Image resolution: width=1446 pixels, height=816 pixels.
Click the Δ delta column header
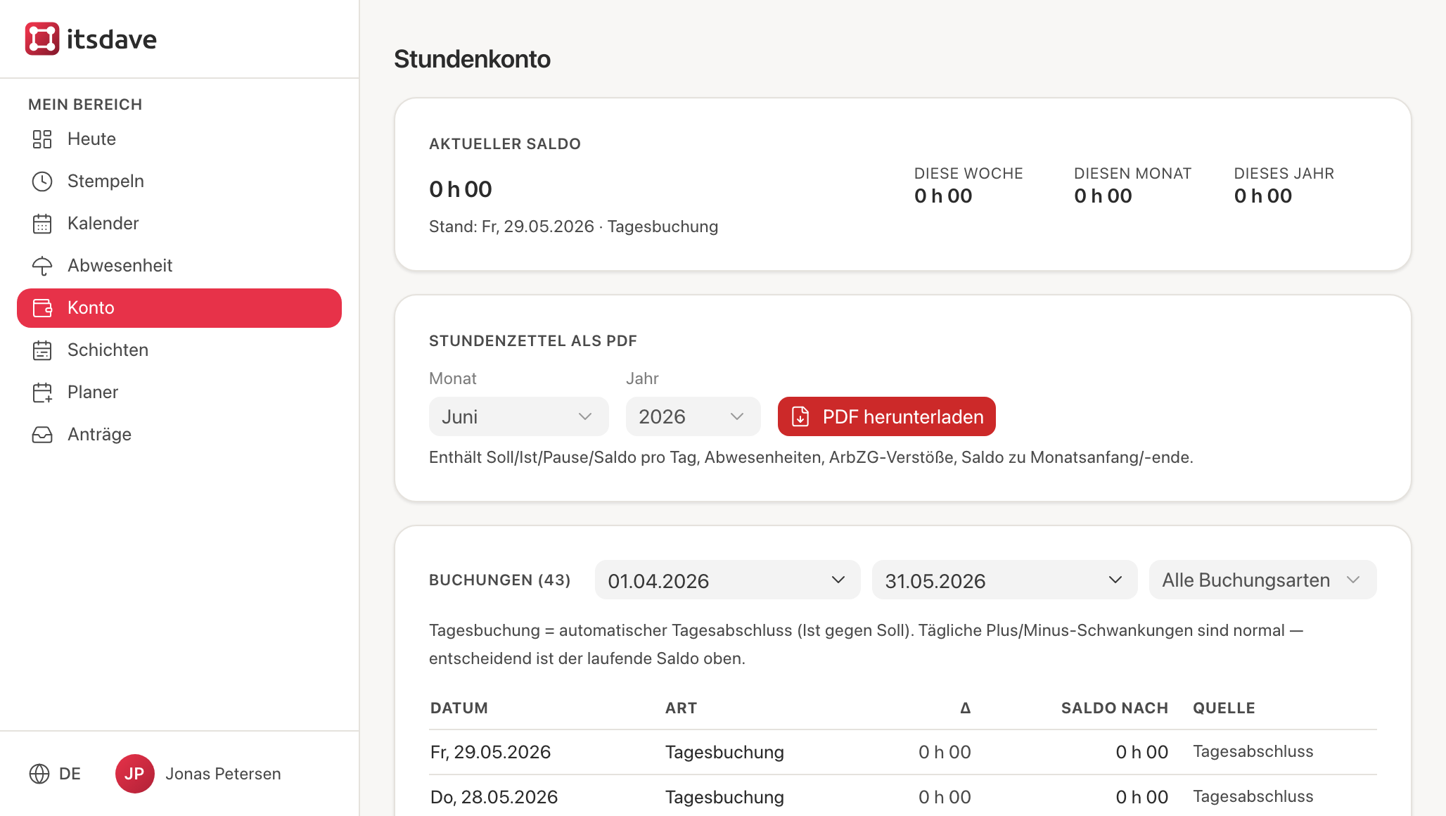pyautogui.click(x=966, y=708)
